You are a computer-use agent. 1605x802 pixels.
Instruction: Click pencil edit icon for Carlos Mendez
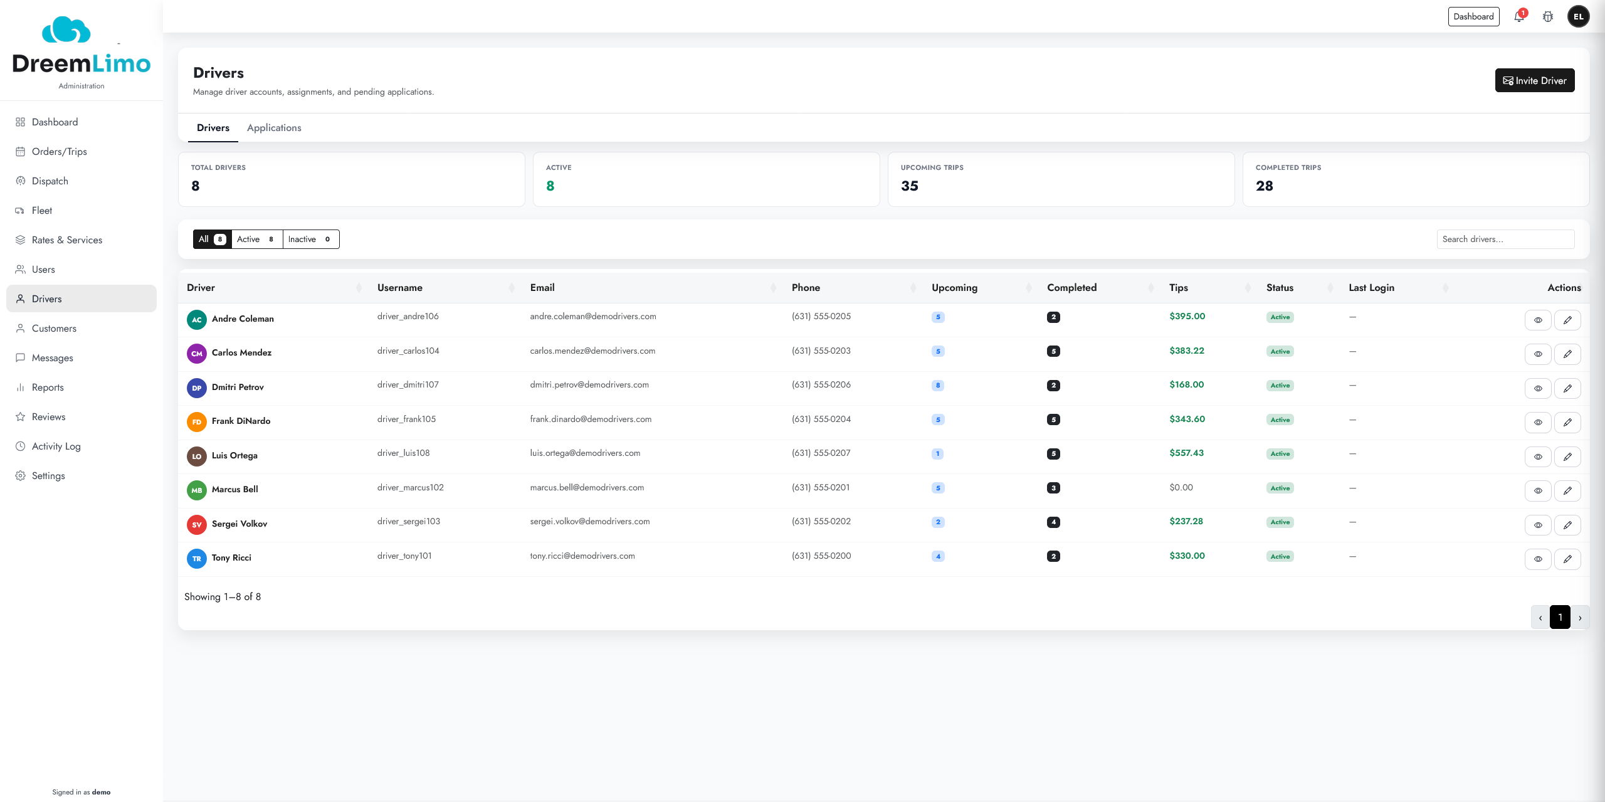[1567, 354]
